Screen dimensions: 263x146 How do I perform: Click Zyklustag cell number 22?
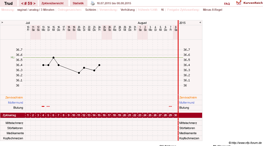point(135,115)
